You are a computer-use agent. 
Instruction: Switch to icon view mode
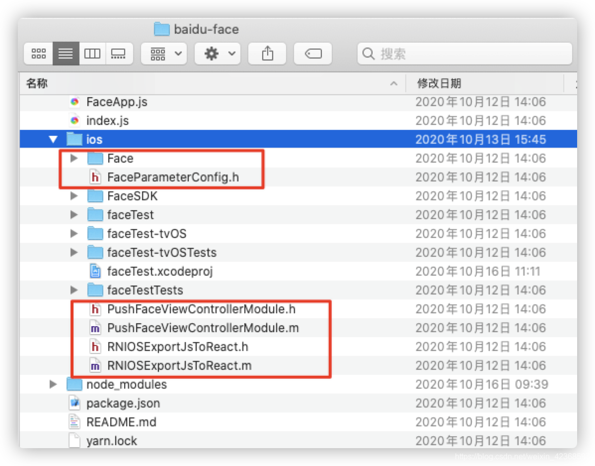point(39,54)
